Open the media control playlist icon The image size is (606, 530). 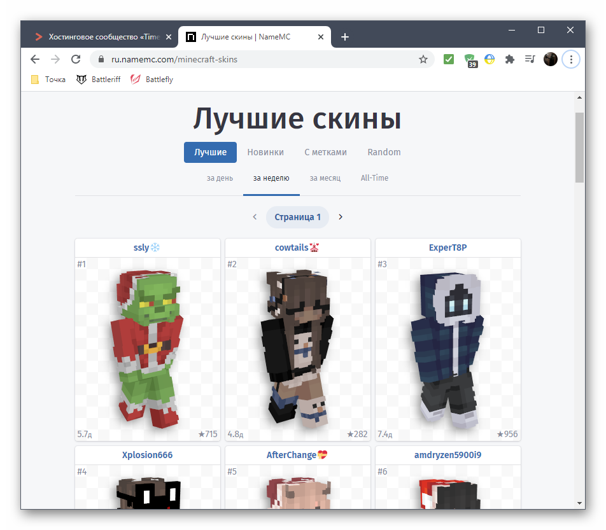(530, 59)
